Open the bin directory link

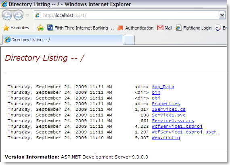[156, 92]
